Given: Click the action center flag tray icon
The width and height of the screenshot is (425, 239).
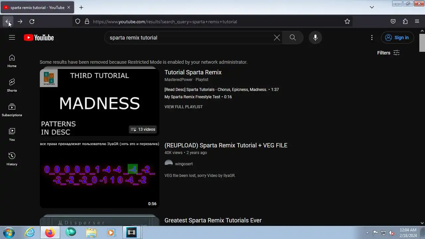Looking at the screenshot, I should [x=376, y=233].
